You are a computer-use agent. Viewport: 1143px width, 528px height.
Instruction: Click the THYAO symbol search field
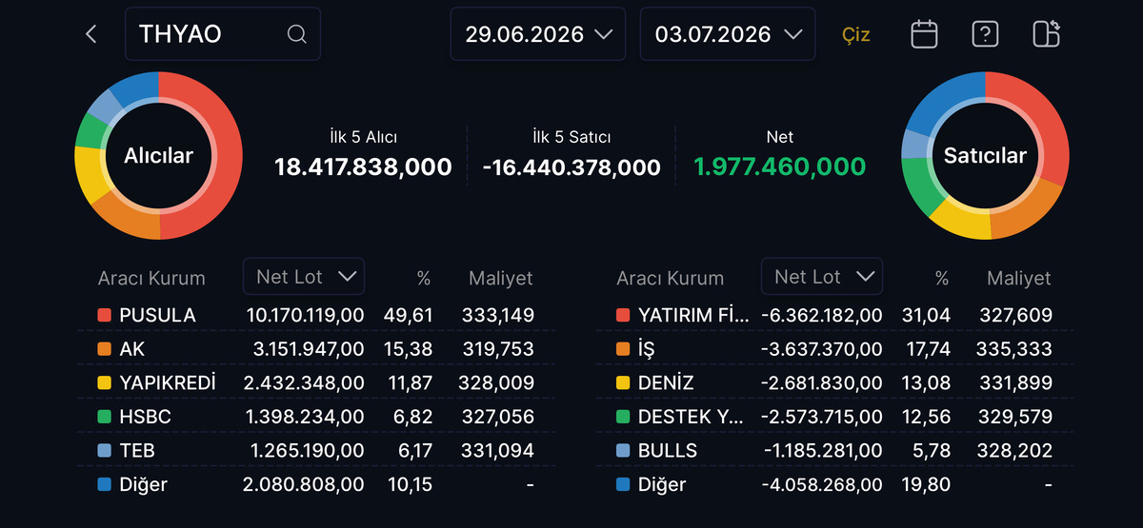click(223, 34)
